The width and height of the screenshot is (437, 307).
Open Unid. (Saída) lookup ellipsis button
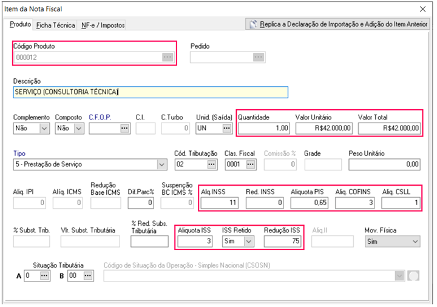(226, 129)
